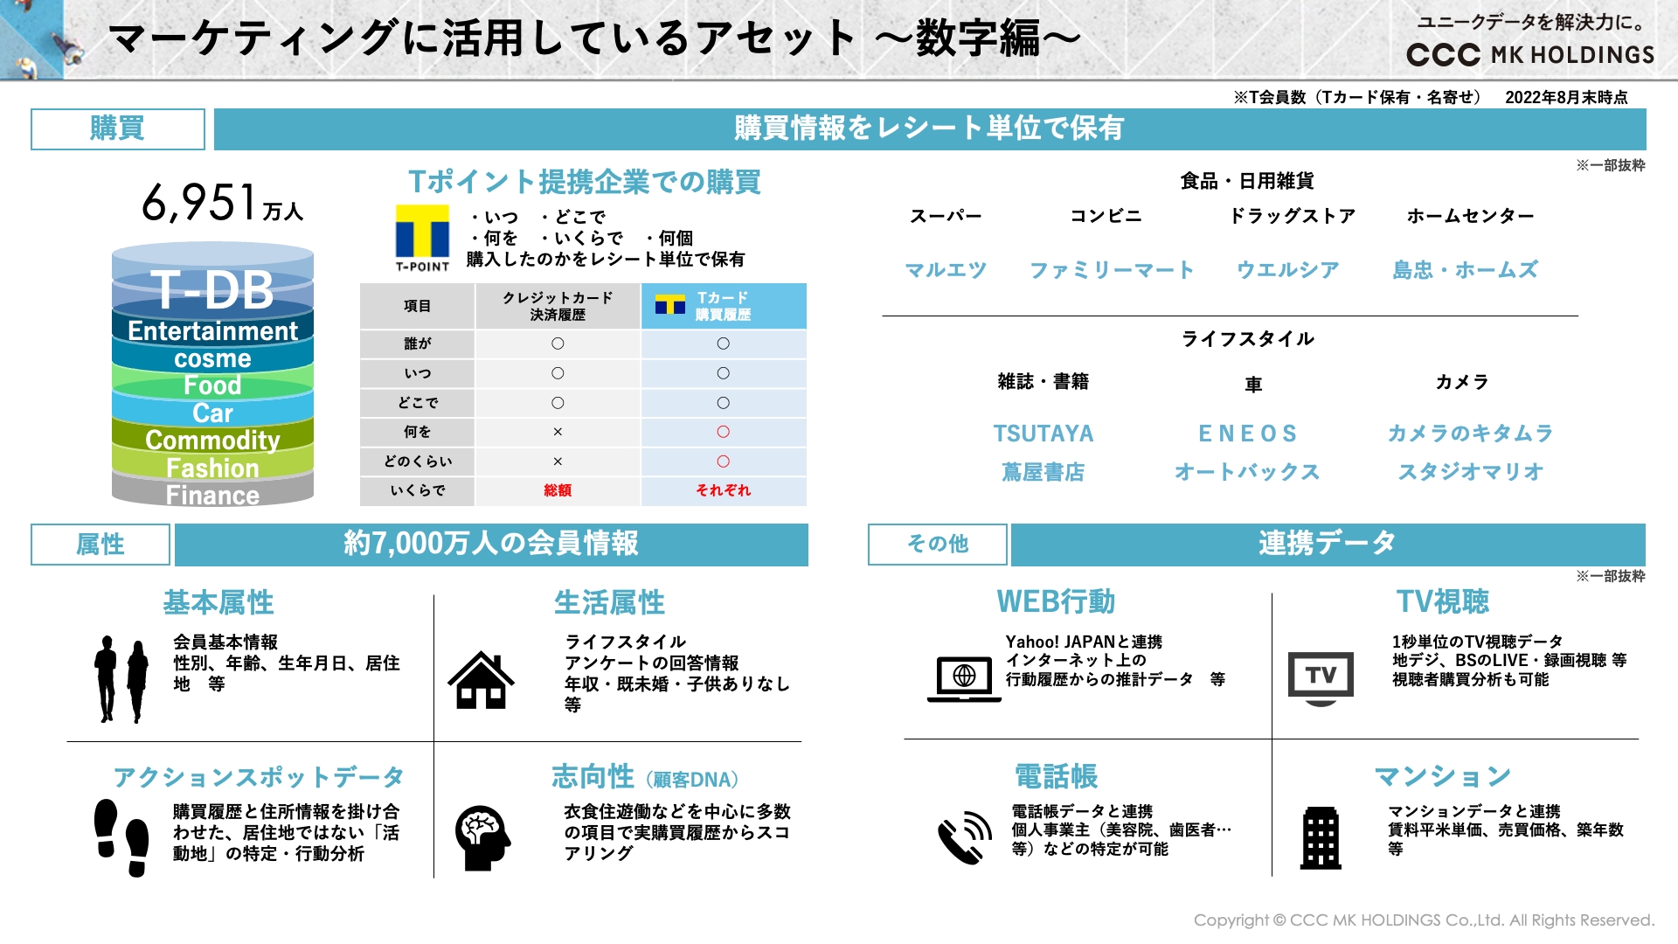Click the 誰が row label in table
This screenshot has width=1678, height=944.
(418, 344)
